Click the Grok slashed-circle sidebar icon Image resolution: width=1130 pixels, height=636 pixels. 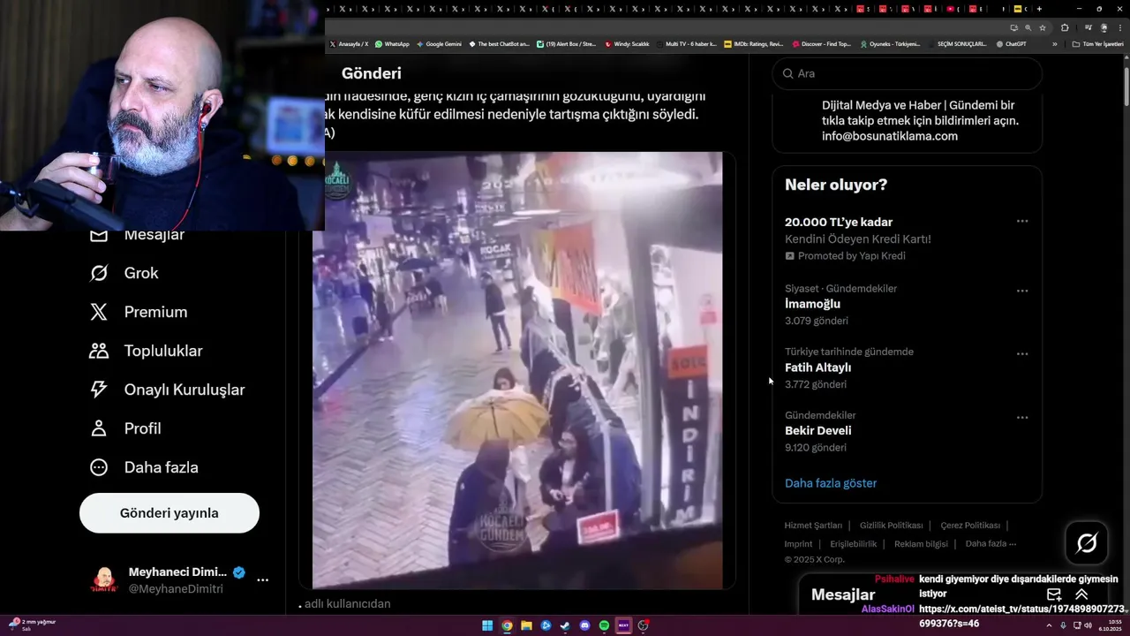(x=99, y=273)
